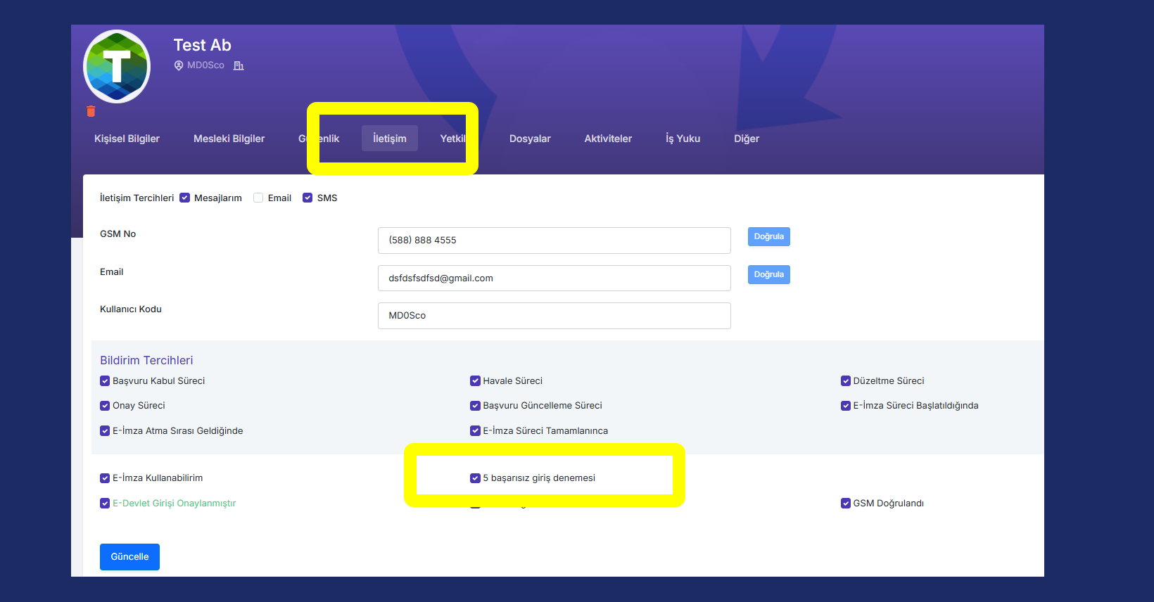This screenshot has width=1154, height=602.
Task: Click the Güncelle button
Action: [129, 557]
